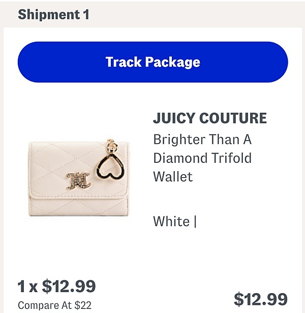This screenshot has height=313, width=305.
Task: Click the '1 x' quantity text
Action: coord(27,287)
